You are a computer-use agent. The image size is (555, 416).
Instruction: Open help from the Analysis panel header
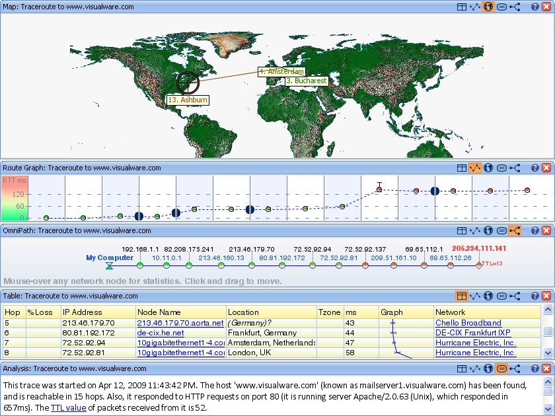(535, 368)
